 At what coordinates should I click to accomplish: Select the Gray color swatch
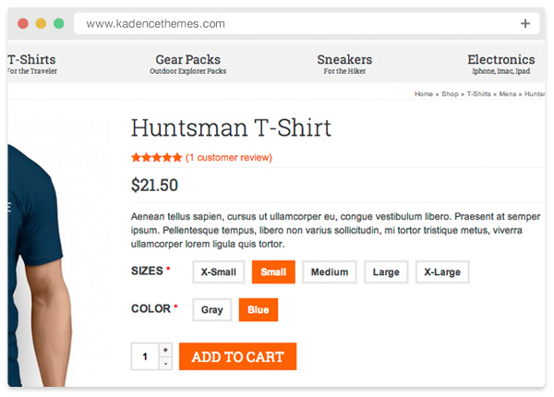212,310
